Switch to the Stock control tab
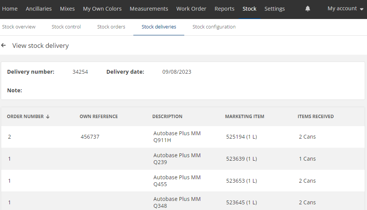Viewport: 367px width, 210px height. point(66,27)
